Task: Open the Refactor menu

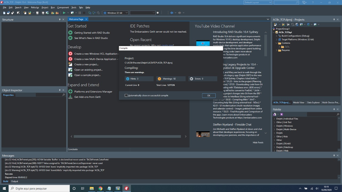Action: 35,7
